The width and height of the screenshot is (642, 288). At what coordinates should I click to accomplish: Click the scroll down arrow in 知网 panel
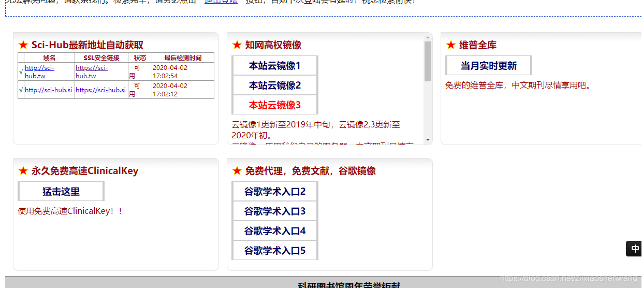click(x=428, y=140)
